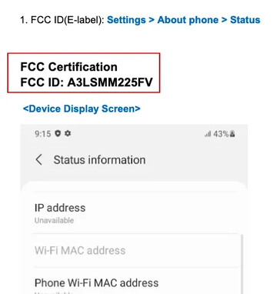Image resolution: width=280 pixels, height=294 pixels.
Task: Click the battery icon next to 43%
Action: [x=232, y=134]
